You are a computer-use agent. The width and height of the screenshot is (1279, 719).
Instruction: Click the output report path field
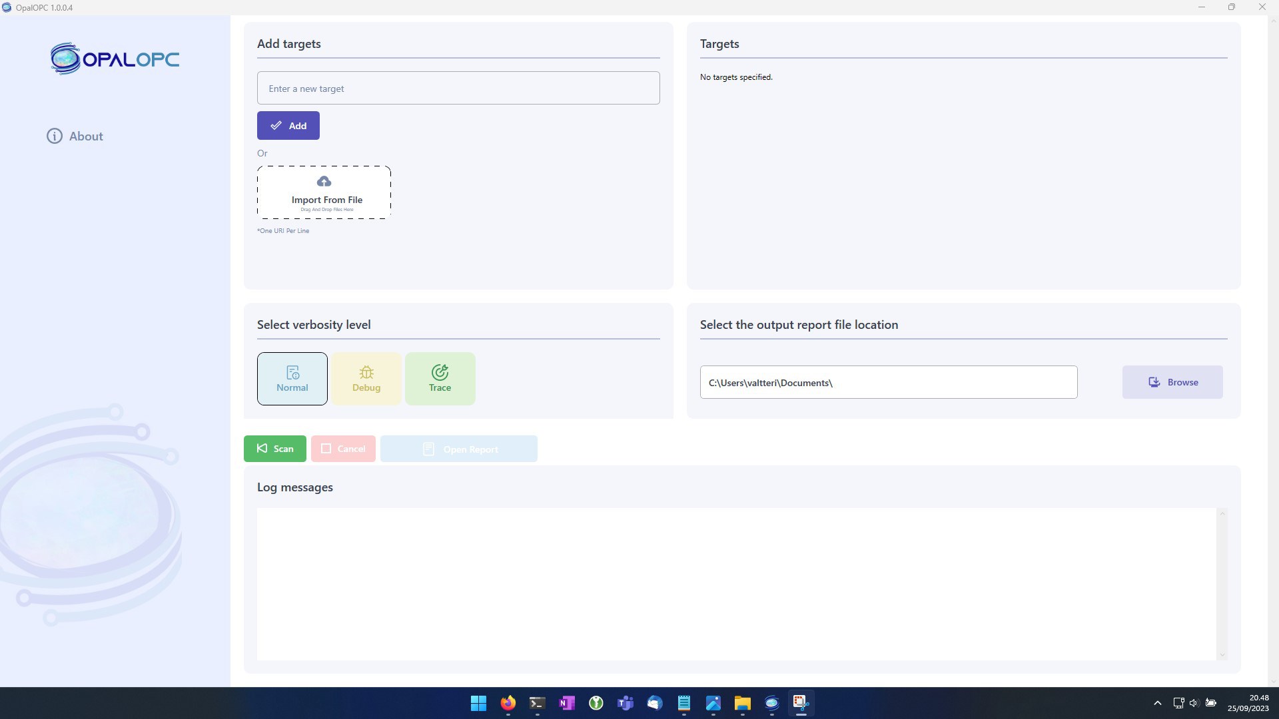888,382
